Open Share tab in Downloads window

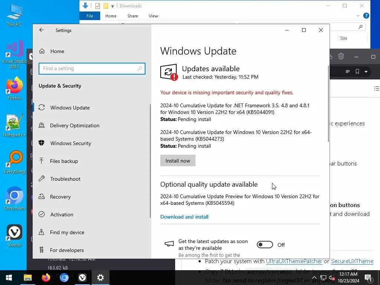point(132,16)
